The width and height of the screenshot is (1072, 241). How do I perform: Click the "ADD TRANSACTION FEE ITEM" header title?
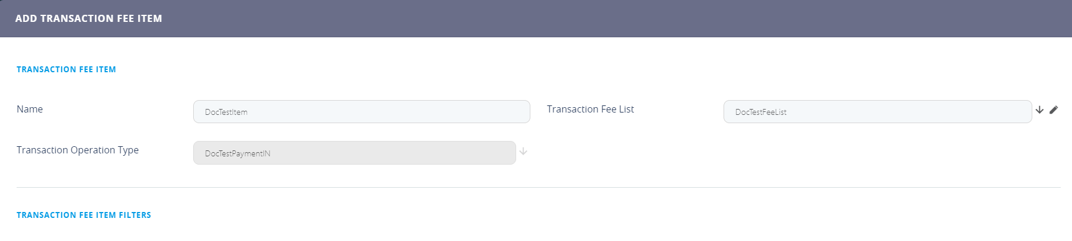coord(88,19)
